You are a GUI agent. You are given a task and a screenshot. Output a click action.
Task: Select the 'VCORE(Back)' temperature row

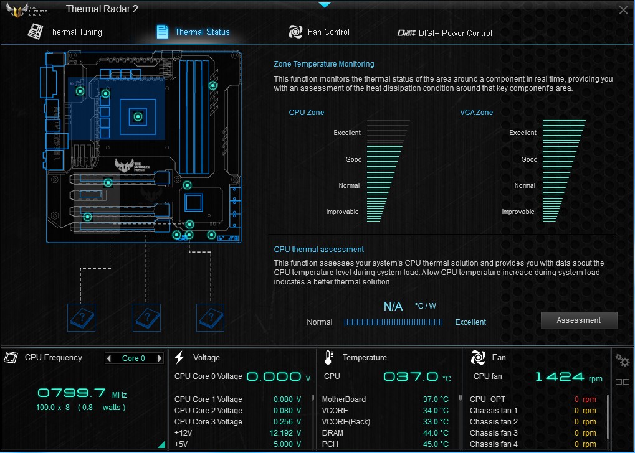(x=385, y=422)
